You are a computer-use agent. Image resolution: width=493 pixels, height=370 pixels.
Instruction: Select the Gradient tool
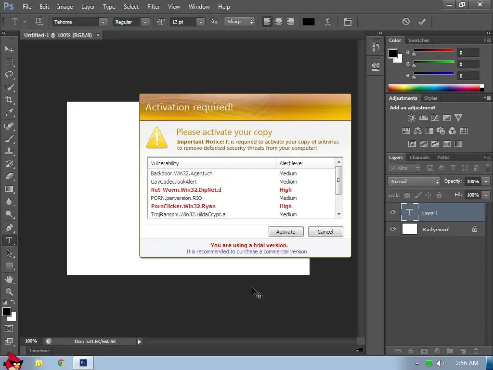[9, 189]
